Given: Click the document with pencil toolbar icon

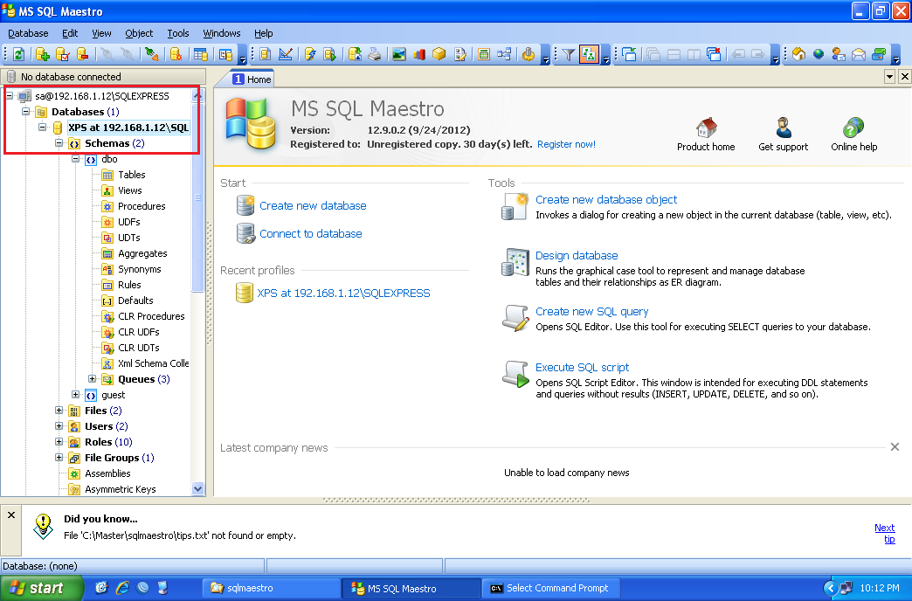Looking at the screenshot, I should pyautogui.click(x=460, y=55).
